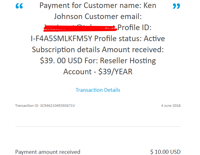Click the horizontal divider line
The height and width of the screenshot is (155, 200).
coord(98,127)
